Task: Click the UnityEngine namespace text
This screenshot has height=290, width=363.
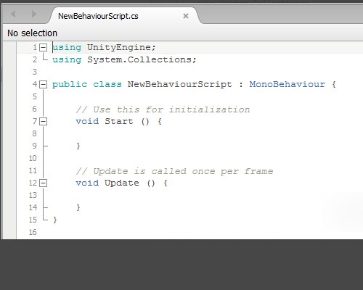Action: coord(119,47)
